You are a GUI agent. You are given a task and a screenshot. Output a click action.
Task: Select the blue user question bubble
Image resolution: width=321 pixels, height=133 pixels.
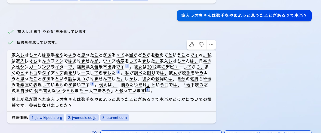[x=244, y=16]
